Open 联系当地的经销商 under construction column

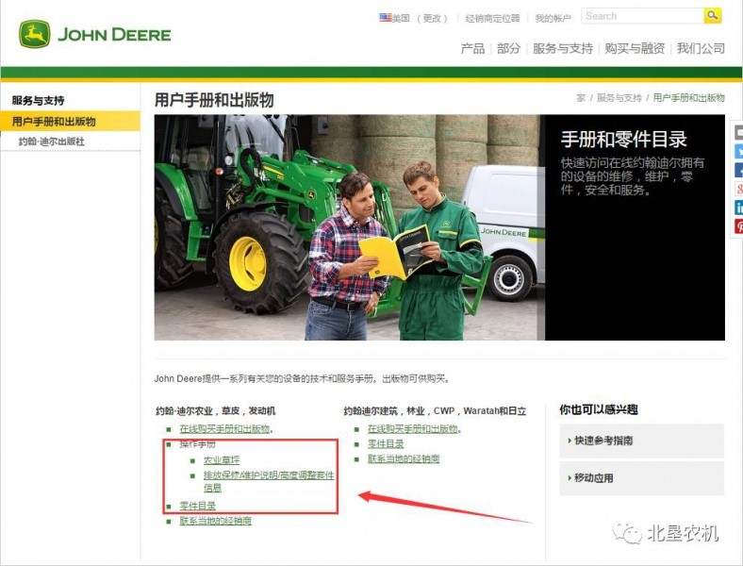[404, 458]
